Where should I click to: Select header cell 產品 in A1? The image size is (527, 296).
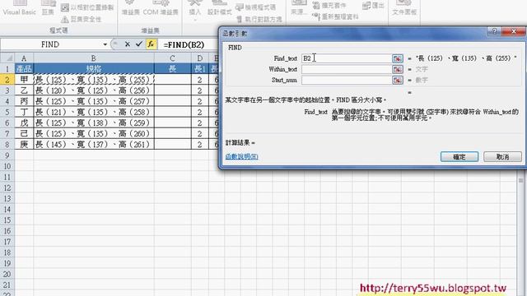click(x=24, y=69)
